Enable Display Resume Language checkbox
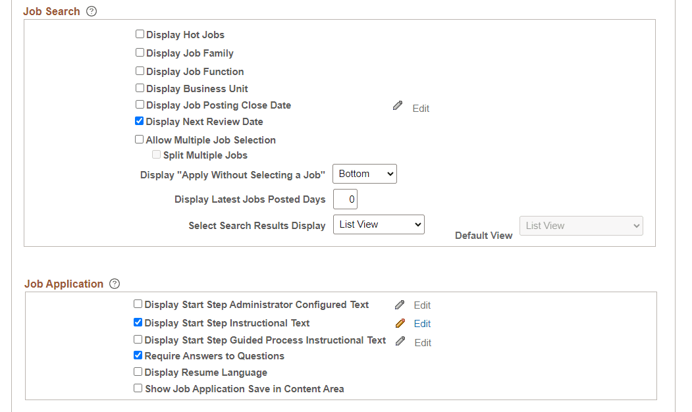The image size is (692, 412). click(x=138, y=372)
